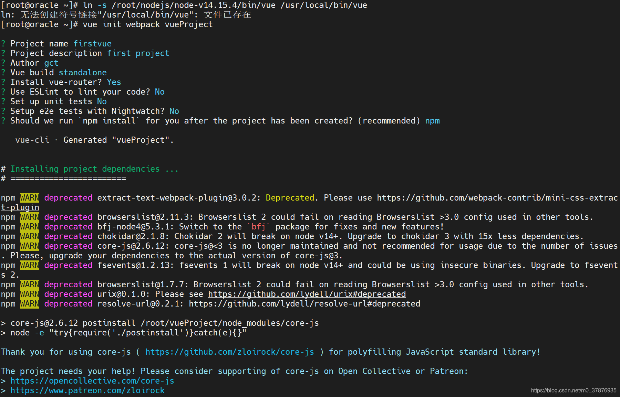Click the ESLint answer 'No'
Viewport: 620px width, 397px height.
coord(160,92)
